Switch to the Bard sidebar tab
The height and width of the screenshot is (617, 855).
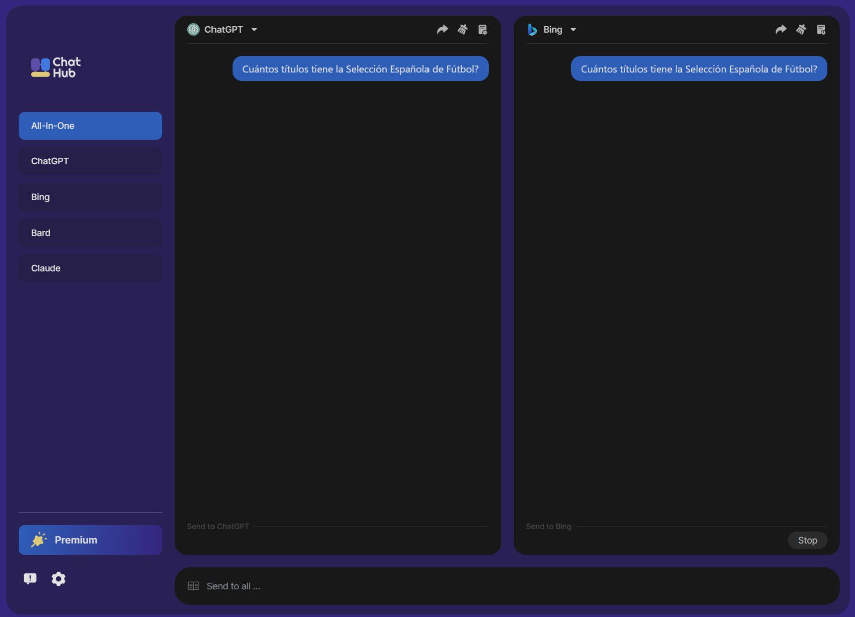(x=90, y=233)
